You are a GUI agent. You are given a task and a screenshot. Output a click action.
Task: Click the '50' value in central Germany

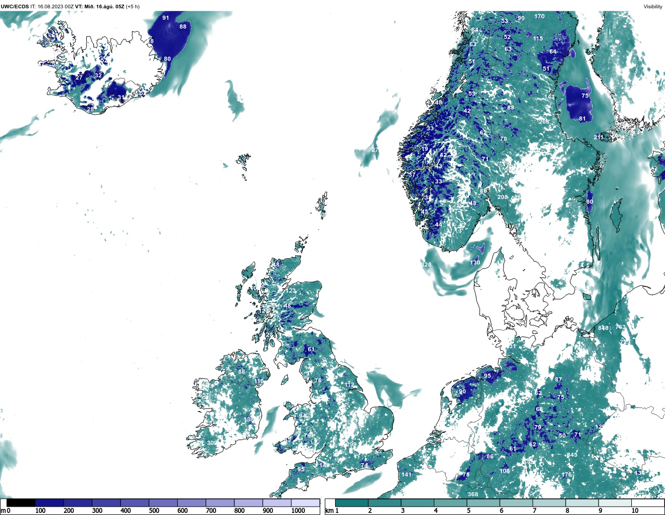pos(563,435)
